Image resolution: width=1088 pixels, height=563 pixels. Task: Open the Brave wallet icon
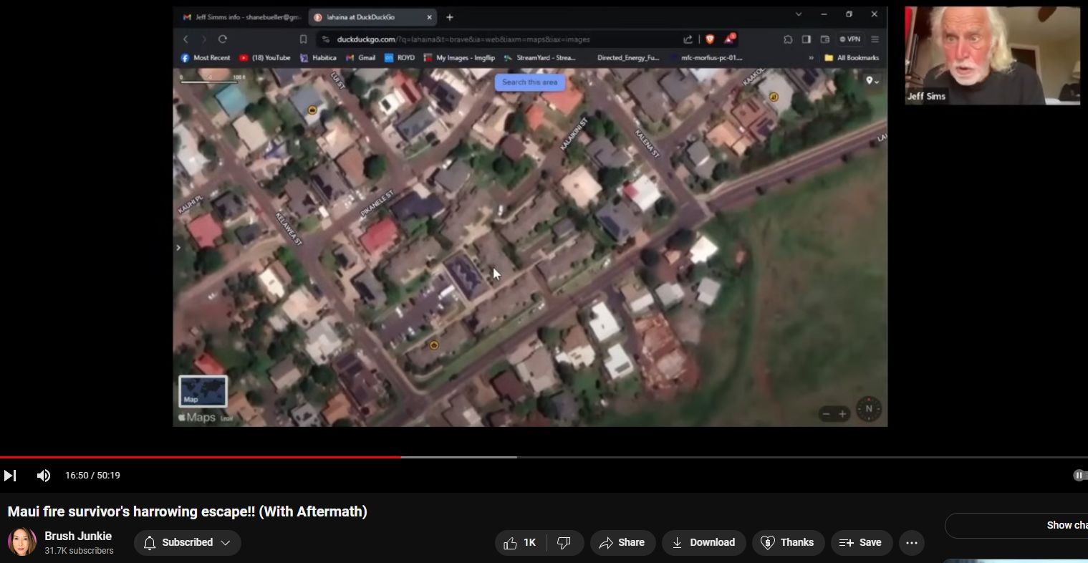click(825, 39)
